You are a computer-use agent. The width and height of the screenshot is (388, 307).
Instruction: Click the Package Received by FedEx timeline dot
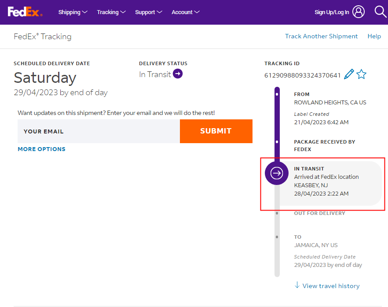click(277, 142)
